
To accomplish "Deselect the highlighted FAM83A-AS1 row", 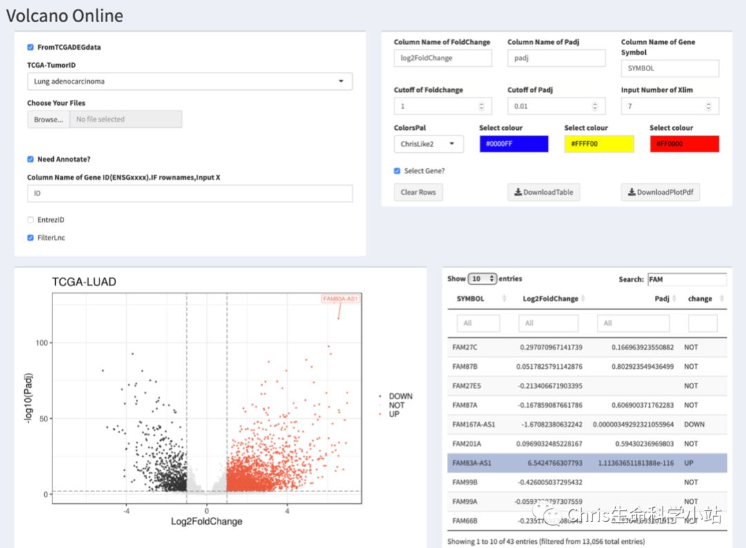I will click(587, 463).
